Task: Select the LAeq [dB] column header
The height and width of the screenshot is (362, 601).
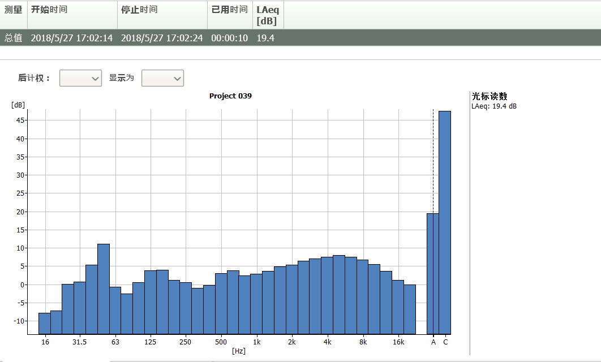Action: 268,15
